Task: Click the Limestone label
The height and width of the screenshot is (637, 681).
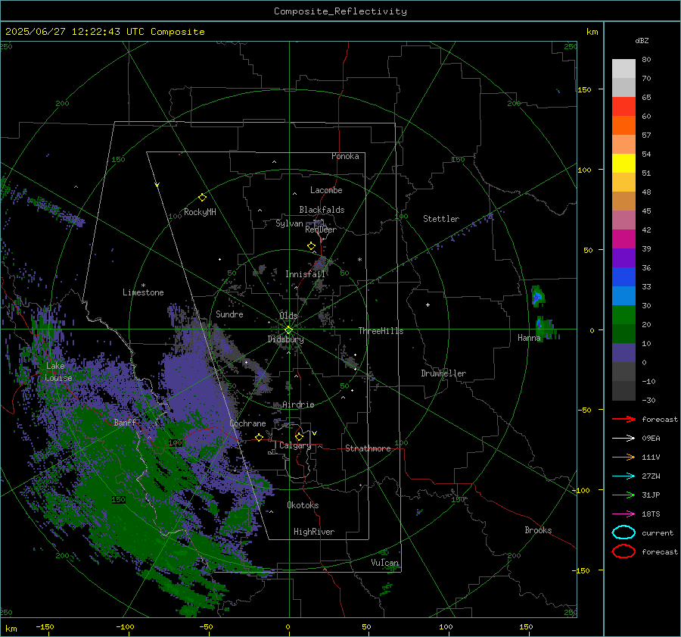Action: 143,292
